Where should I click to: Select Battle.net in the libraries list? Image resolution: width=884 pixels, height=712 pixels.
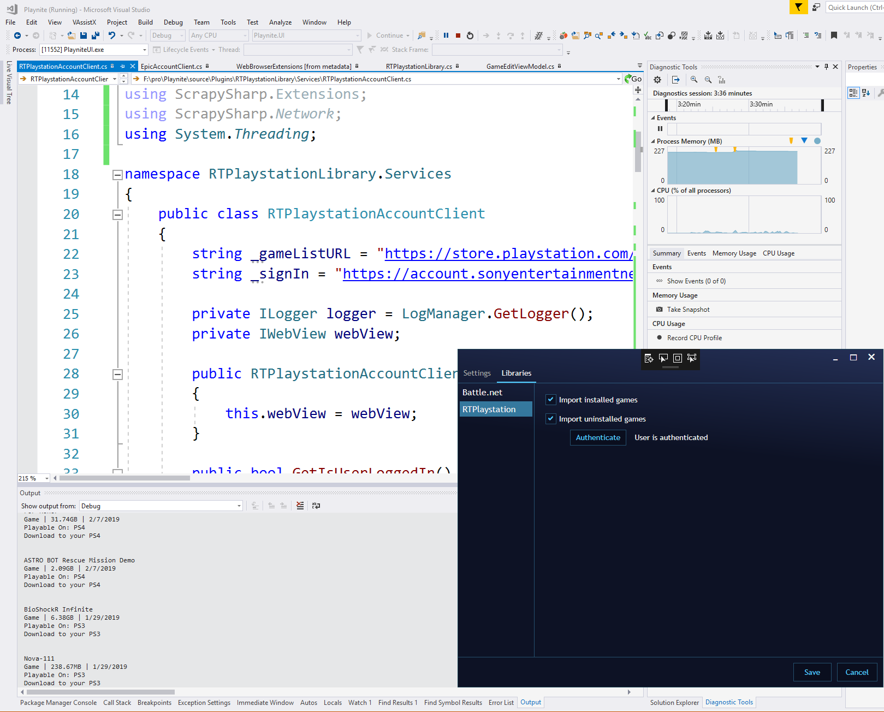[x=482, y=392]
